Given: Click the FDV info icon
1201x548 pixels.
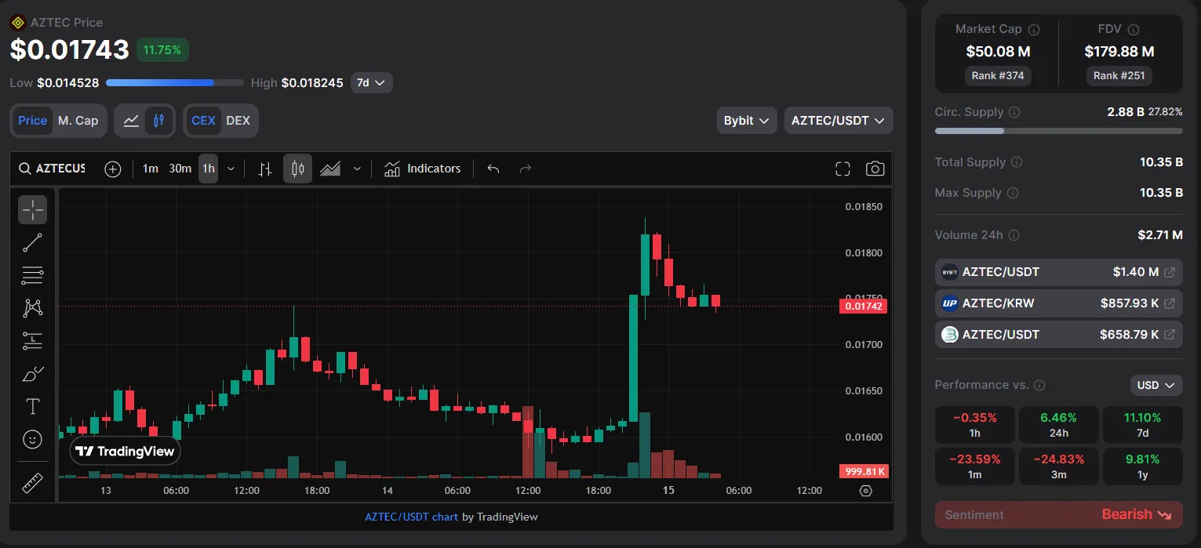Looking at the screenshot, I should (x=1134, y=29).
